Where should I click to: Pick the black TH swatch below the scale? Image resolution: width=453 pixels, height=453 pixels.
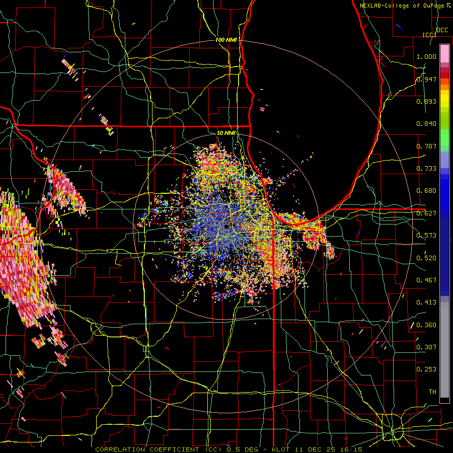444,401
